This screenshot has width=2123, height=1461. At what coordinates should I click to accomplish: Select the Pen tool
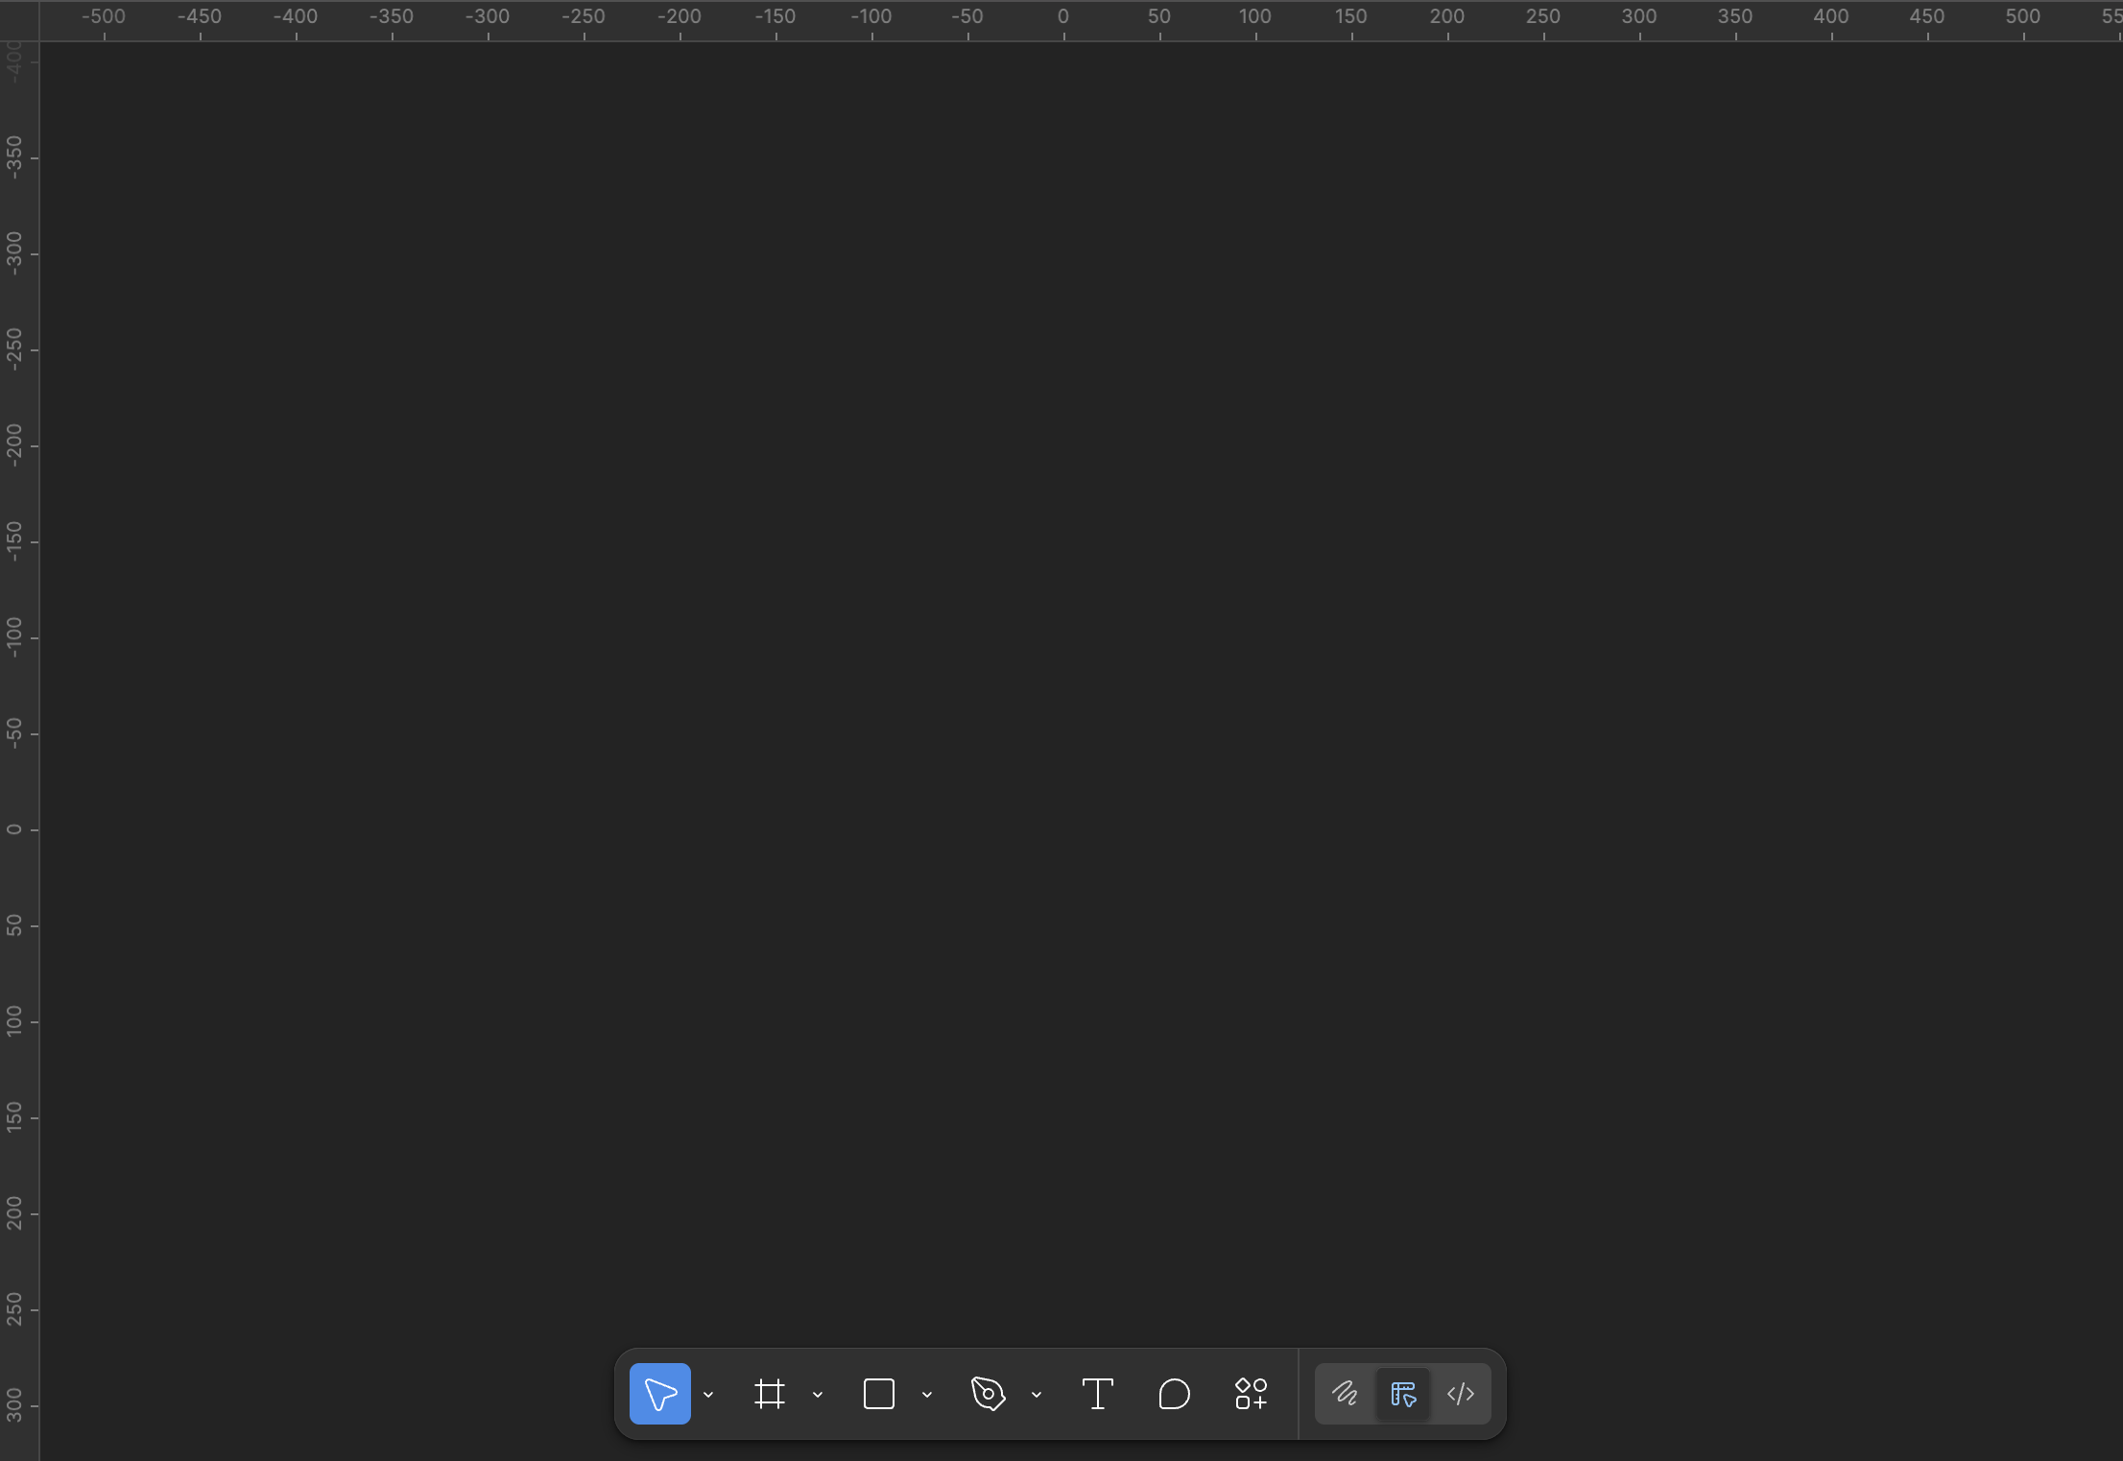pos(988,1394)
